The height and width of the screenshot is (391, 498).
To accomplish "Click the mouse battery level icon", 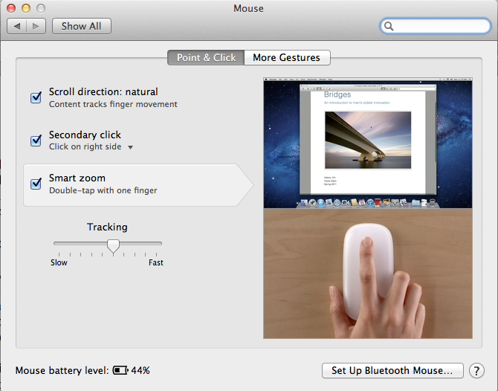I will pos(120,370).
